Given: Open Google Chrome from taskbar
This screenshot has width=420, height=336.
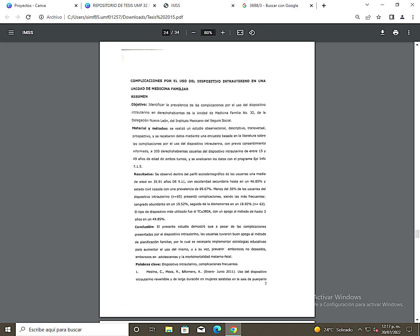Looking at the screenshot, I should (233, 329).
